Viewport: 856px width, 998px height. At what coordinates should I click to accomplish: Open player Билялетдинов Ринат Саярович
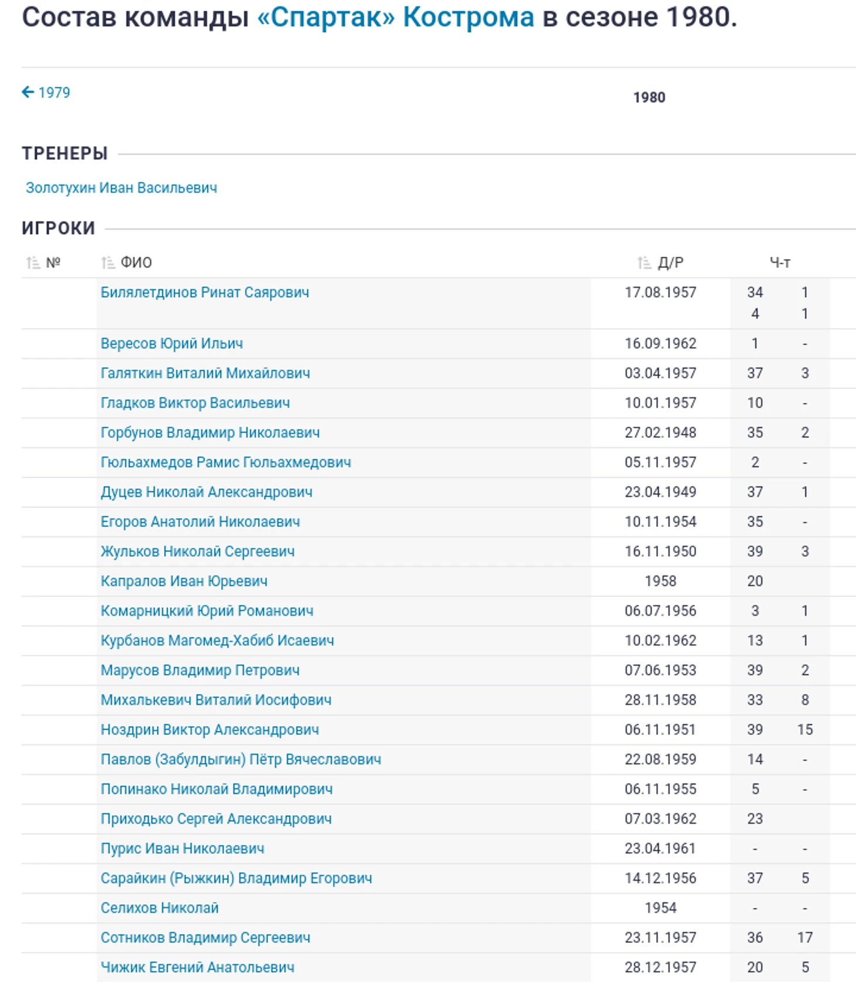pos(205,292)
